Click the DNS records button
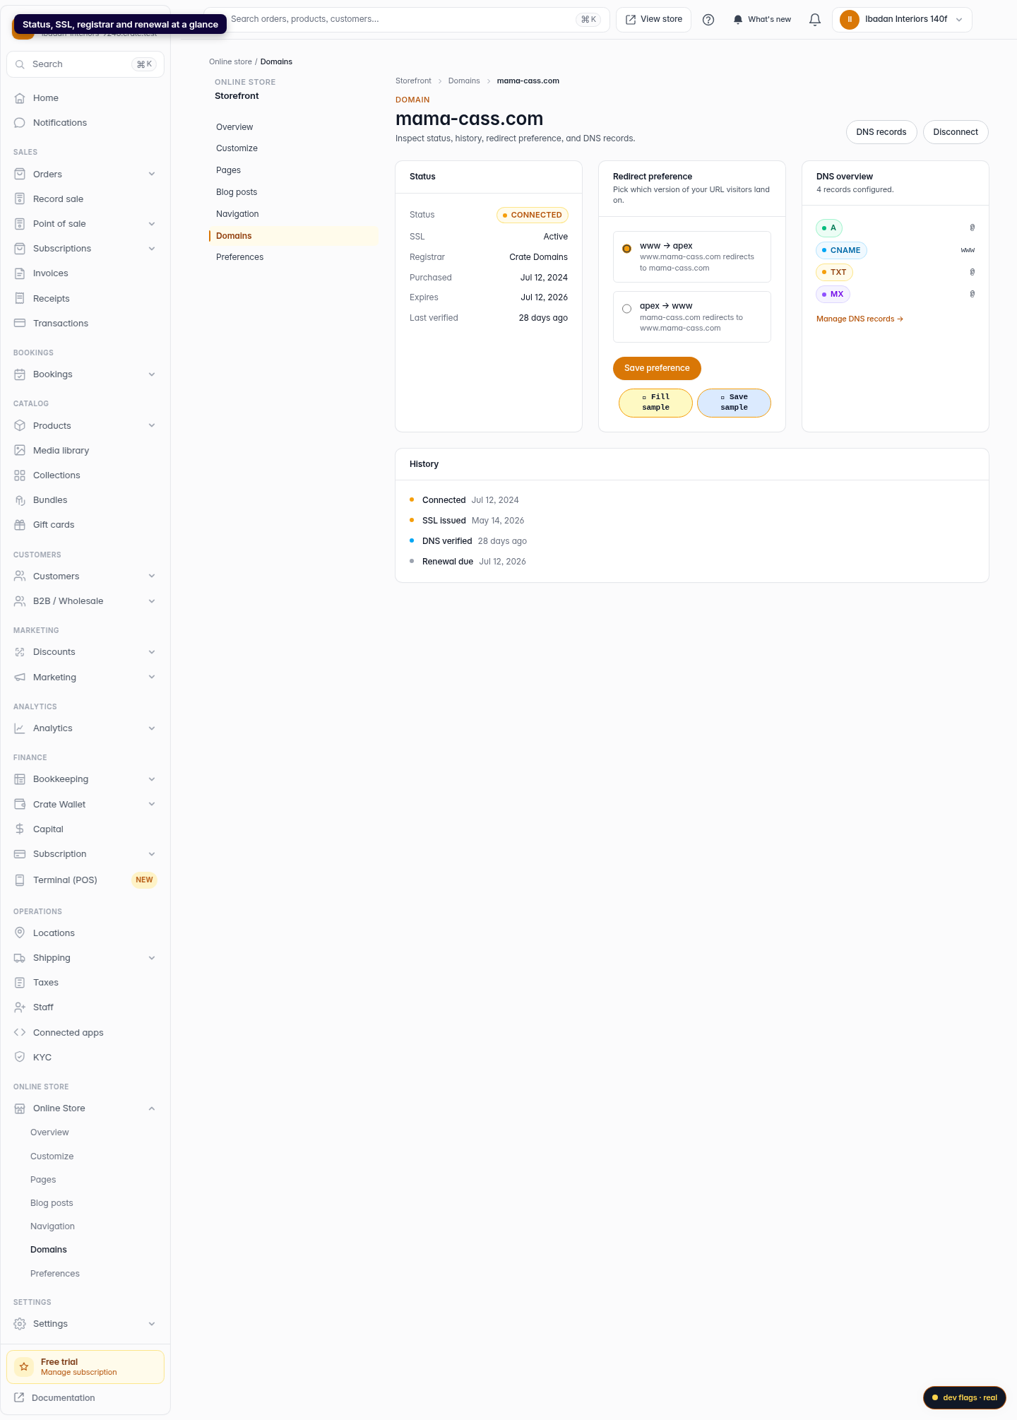This screenshot has height=1420, width=1017. tap(881, 132)
